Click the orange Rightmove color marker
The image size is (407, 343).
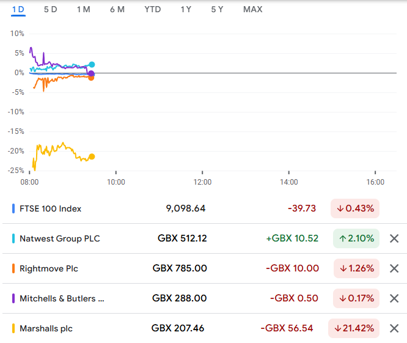point(13,268)
